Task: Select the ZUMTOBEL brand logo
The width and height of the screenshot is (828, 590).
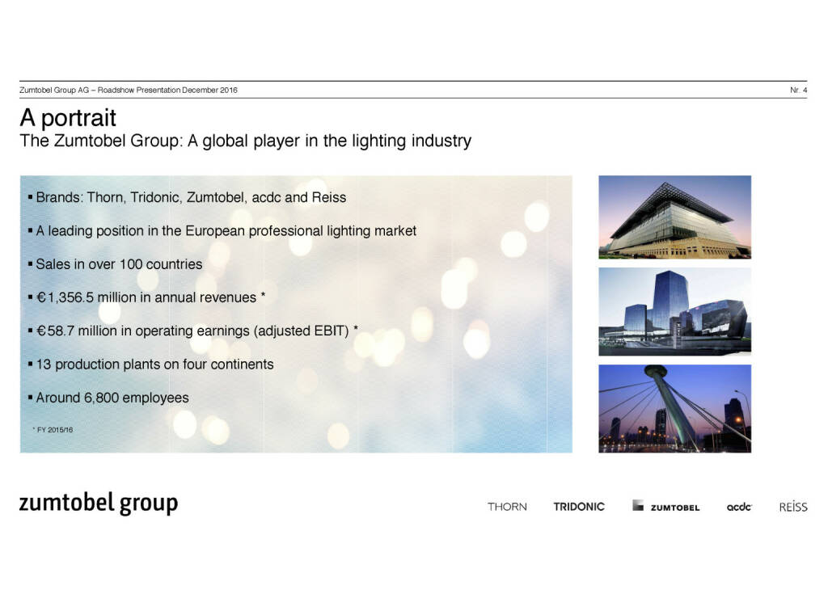Action: point(665,507)
